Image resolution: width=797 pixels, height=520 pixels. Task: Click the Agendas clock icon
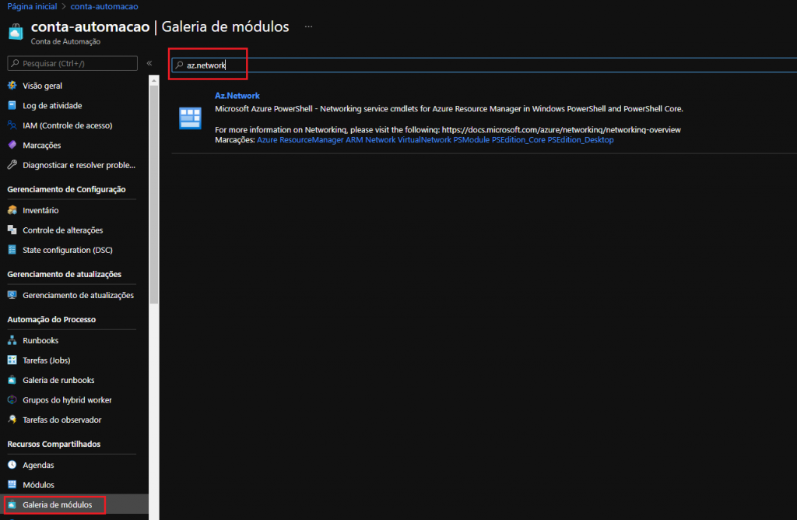click(x=12, y=465)
